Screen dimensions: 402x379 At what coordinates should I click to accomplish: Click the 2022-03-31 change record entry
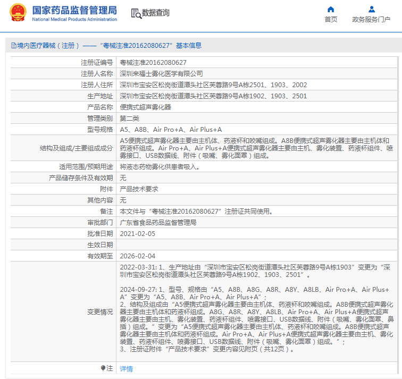255,271
